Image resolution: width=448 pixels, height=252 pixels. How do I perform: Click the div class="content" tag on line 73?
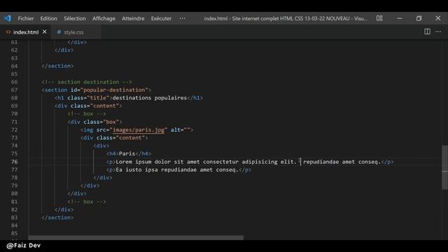click(114, 138)
